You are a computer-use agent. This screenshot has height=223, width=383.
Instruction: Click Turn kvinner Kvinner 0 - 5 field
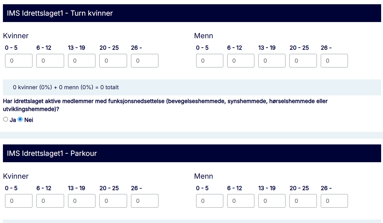(x=19, y=61)
